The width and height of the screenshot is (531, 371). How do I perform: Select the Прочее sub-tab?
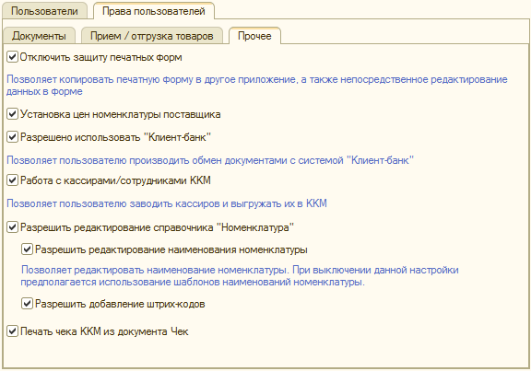coord(254,36)
